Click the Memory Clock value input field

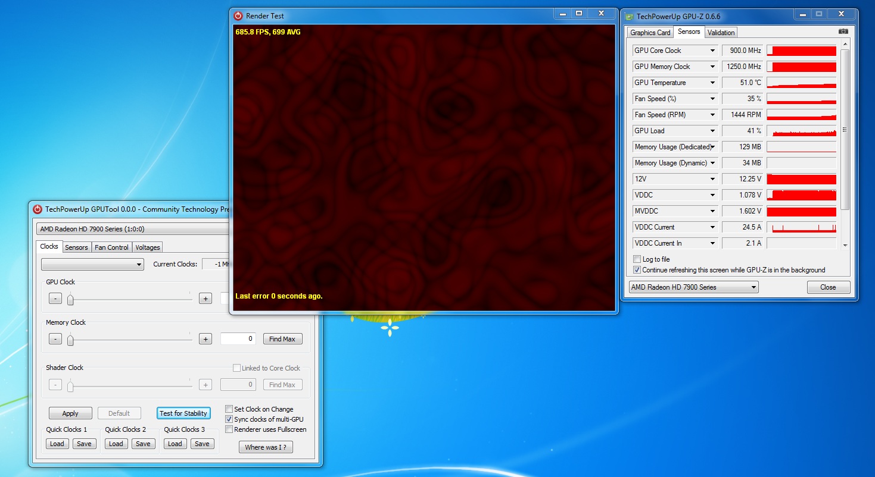coord(238,339)
